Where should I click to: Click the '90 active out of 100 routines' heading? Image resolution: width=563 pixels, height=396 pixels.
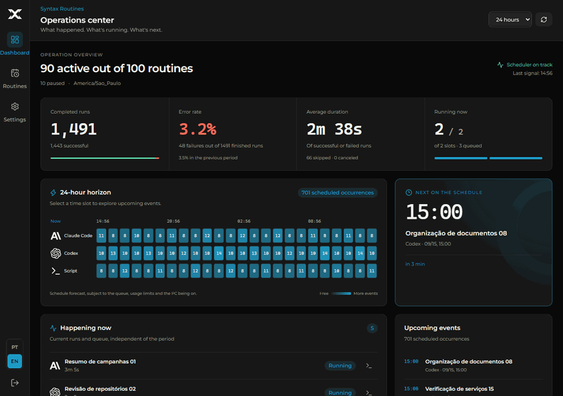pos(117,68)
